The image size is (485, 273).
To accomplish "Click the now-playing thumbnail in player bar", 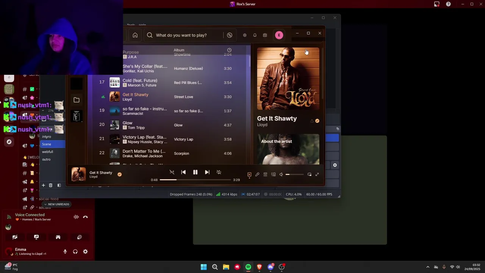I will coord(79,174).
